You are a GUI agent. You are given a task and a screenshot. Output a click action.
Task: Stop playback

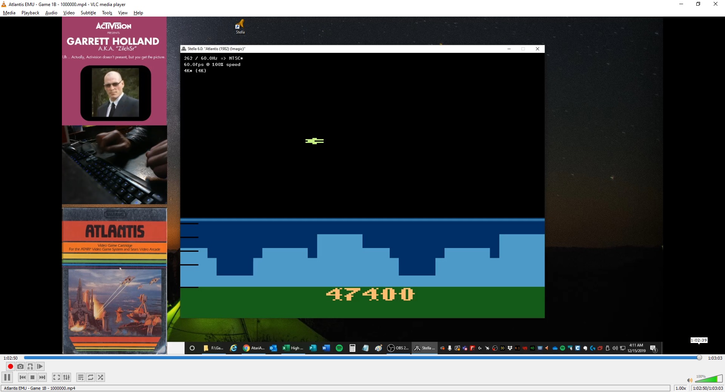32,377
